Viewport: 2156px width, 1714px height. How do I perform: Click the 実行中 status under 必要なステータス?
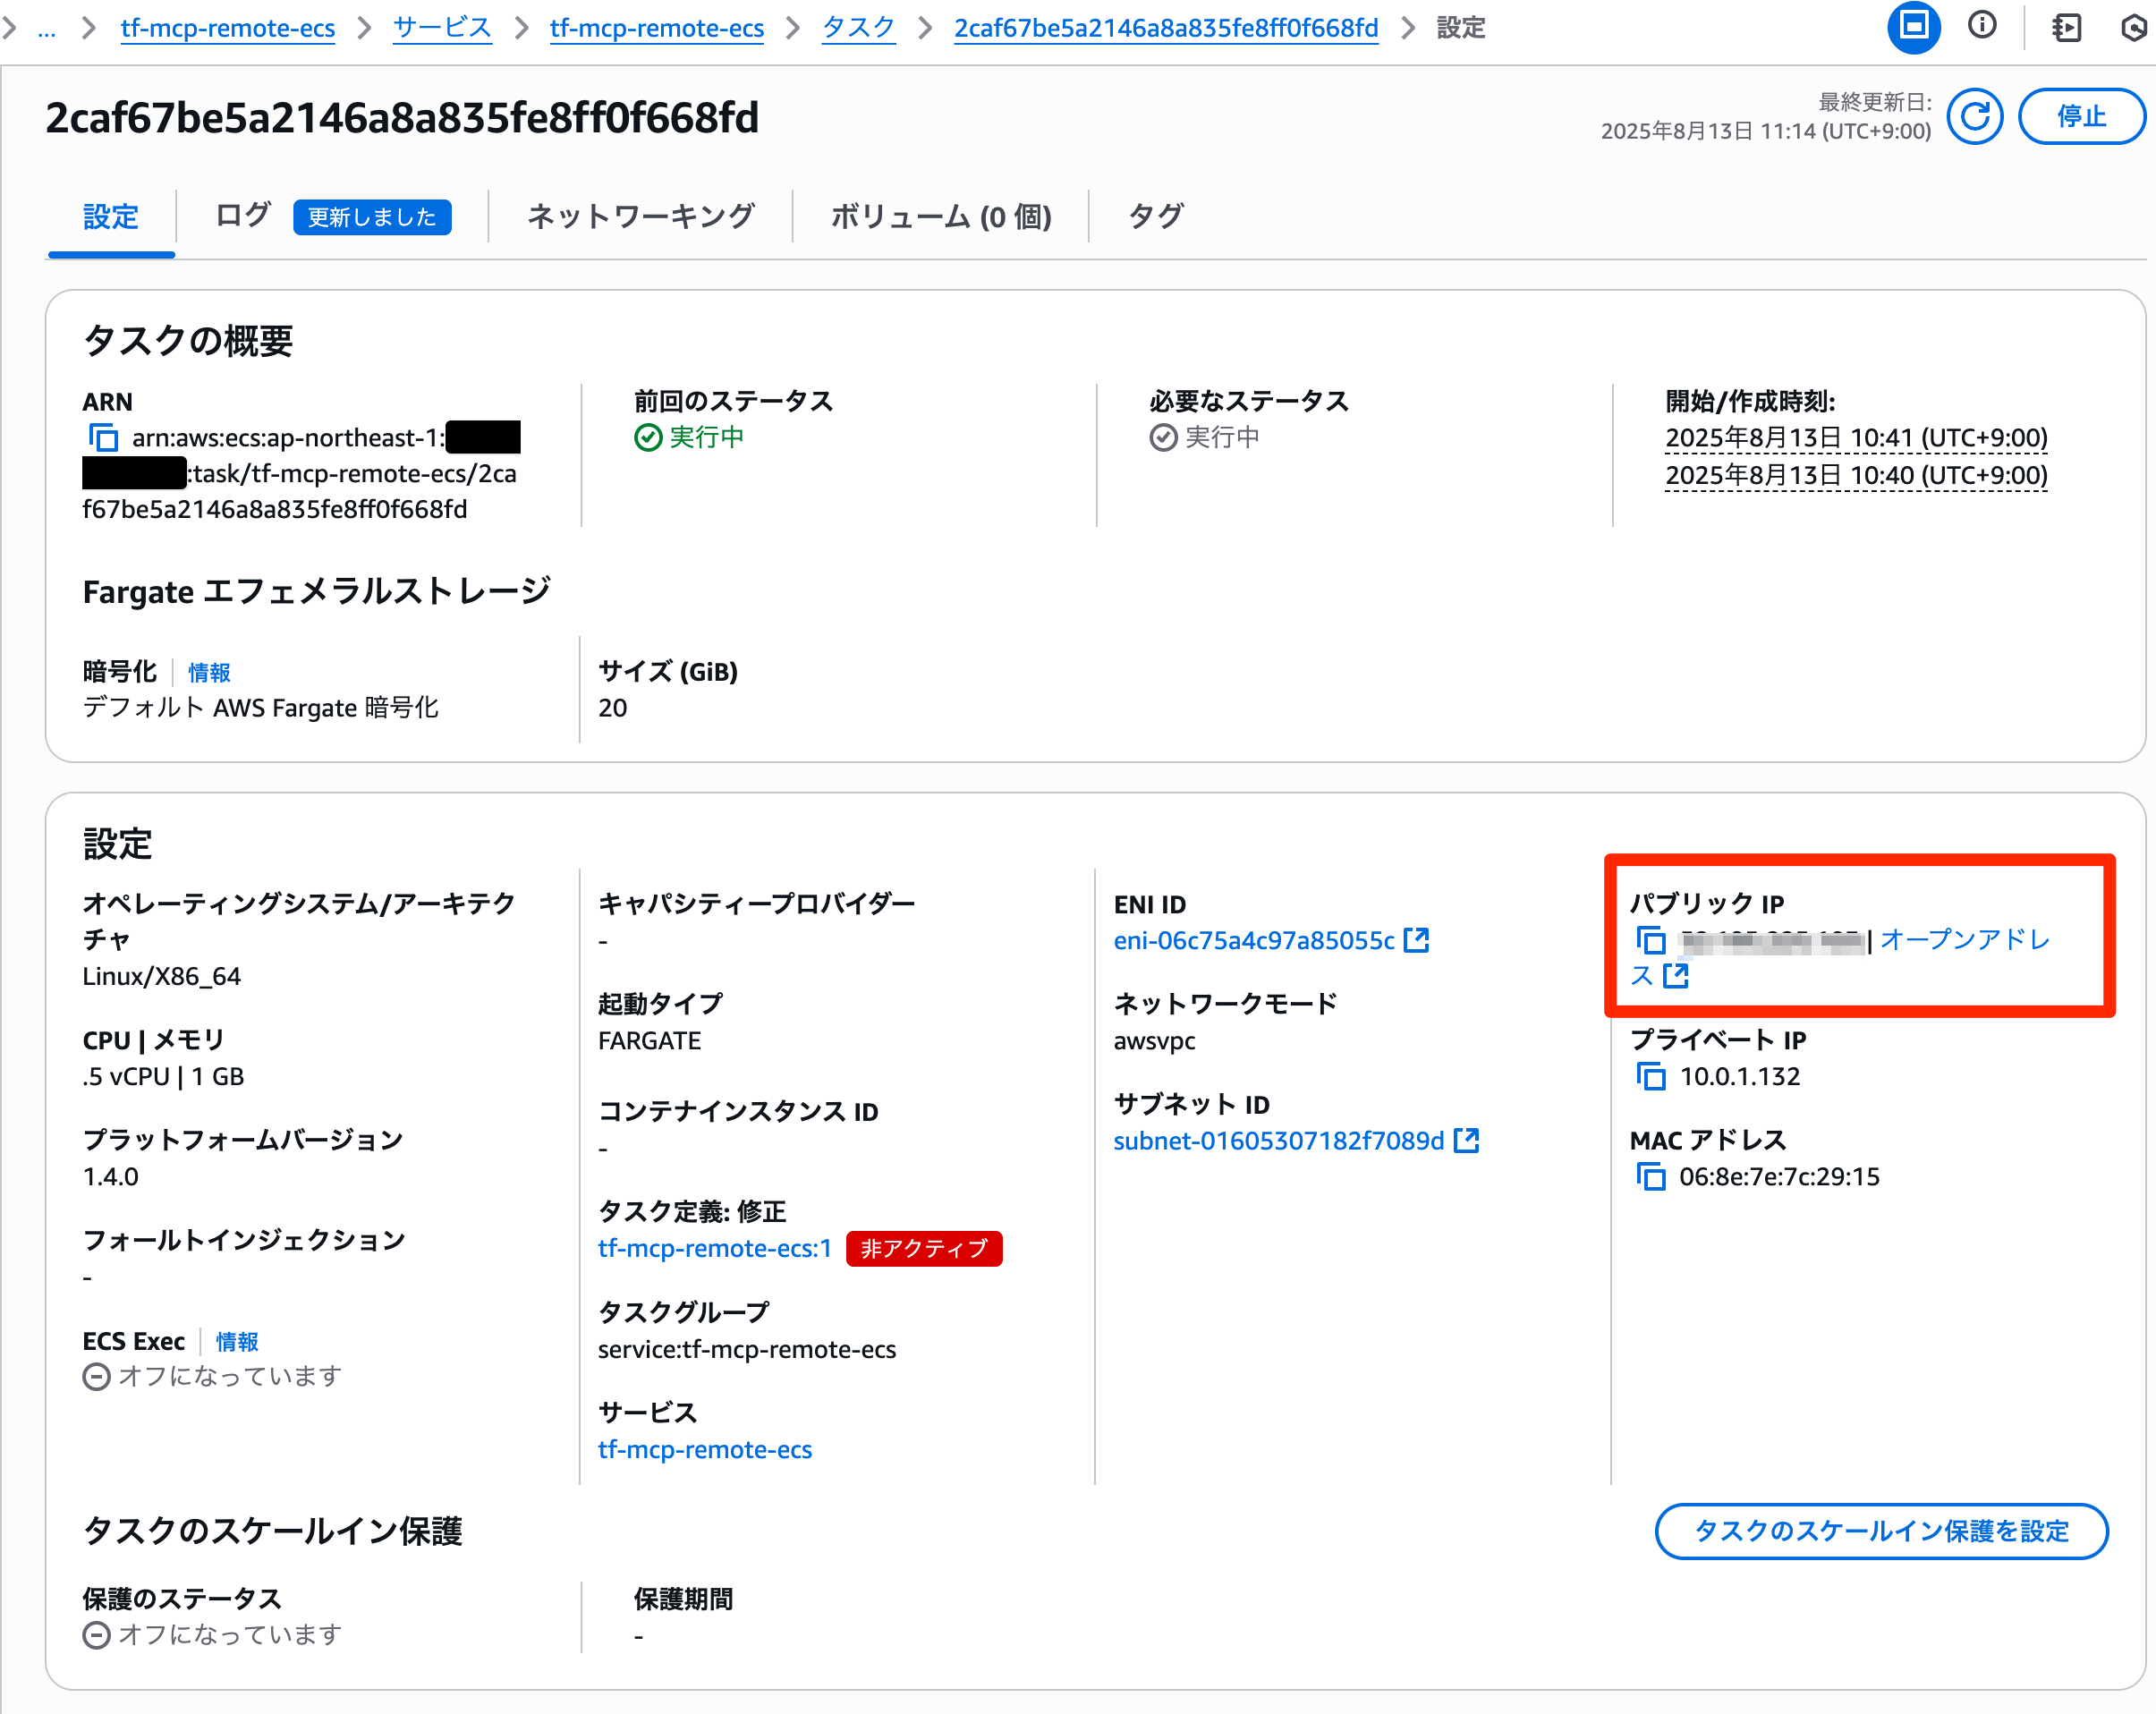tap(1205, 437)
